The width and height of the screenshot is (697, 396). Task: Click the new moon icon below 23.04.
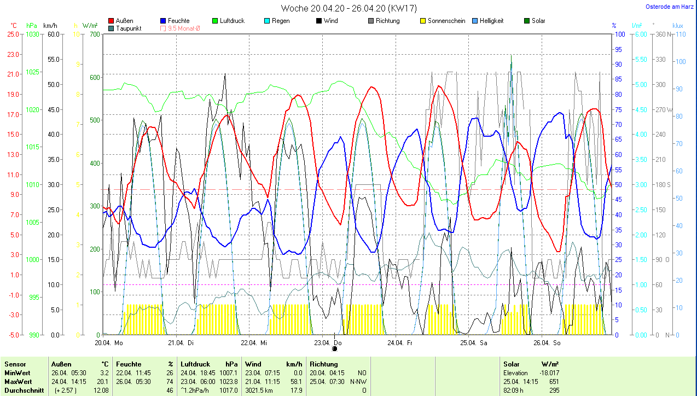pos(335,348)
